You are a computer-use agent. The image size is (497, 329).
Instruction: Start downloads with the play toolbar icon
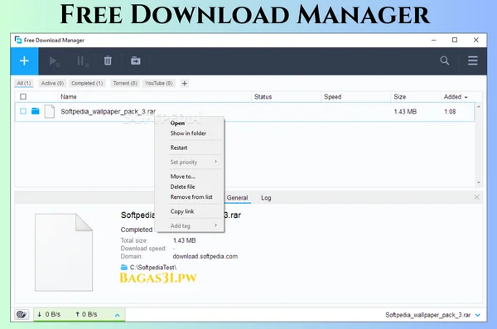[54, 61]
